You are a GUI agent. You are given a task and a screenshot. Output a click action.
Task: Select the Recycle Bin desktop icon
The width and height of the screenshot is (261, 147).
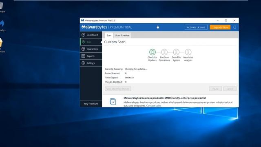(x=2, y=7)
